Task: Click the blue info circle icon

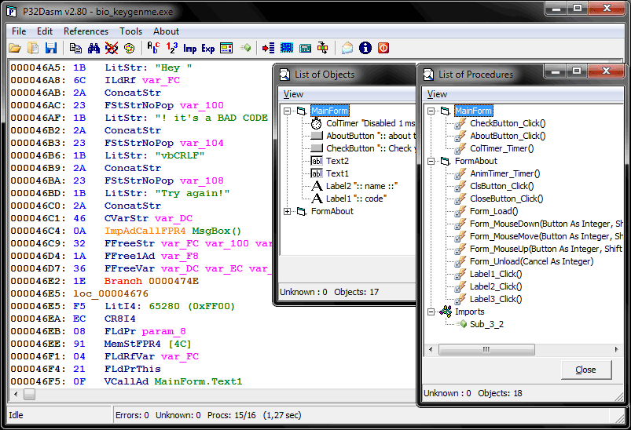Action: (365, 48)
